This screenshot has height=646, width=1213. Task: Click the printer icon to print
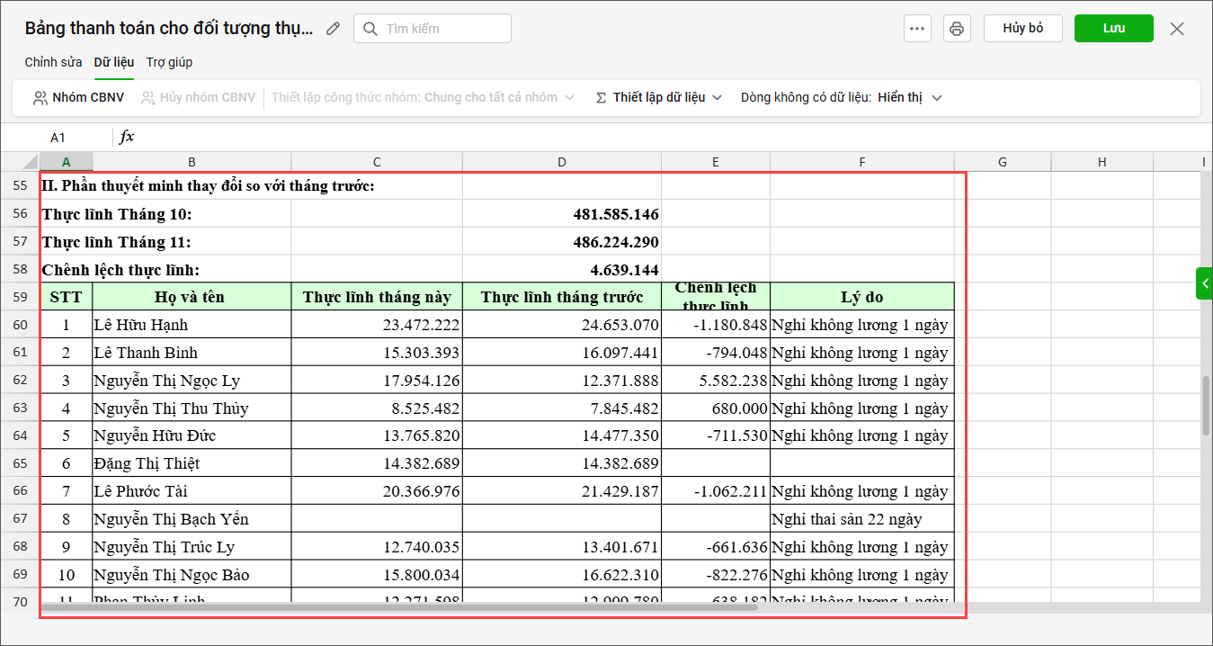[957, 29]
